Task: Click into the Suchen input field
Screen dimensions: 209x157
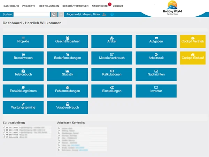Action: (32, 14)
